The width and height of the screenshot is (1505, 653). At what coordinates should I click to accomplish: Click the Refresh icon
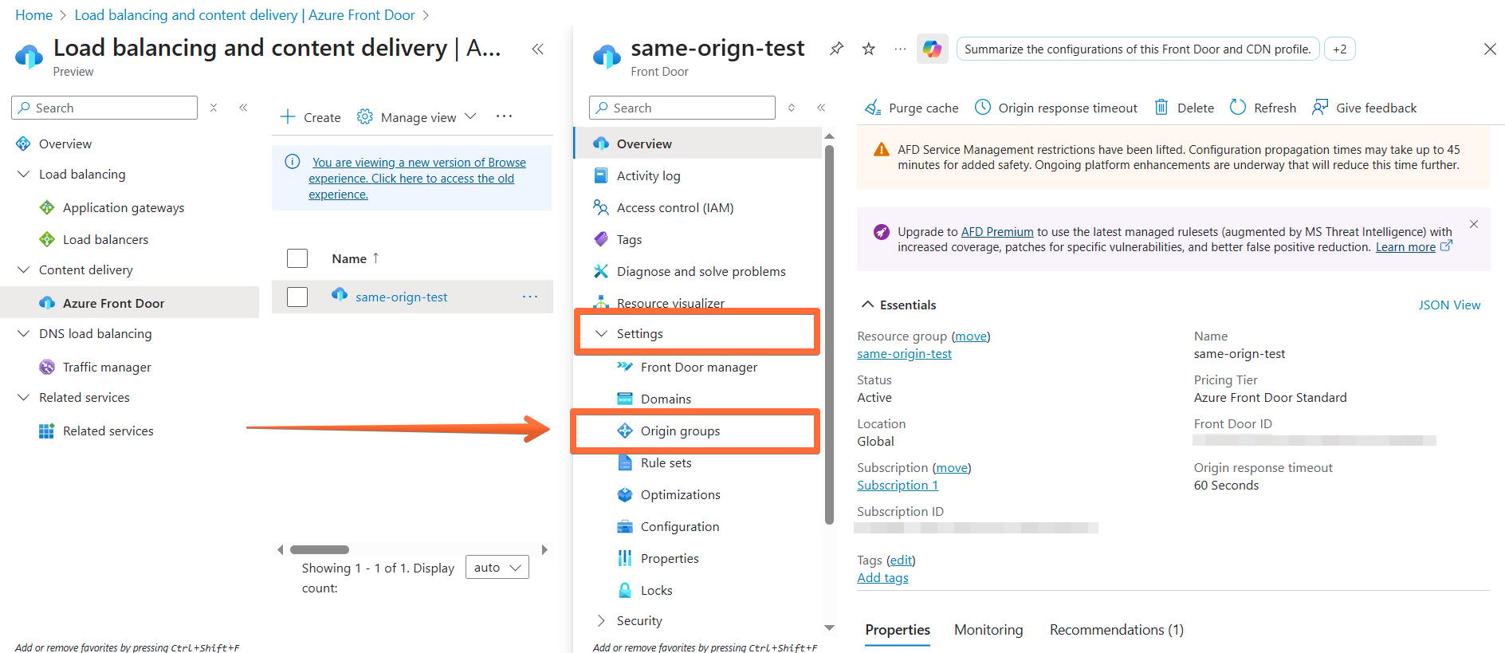point(1237,107)
